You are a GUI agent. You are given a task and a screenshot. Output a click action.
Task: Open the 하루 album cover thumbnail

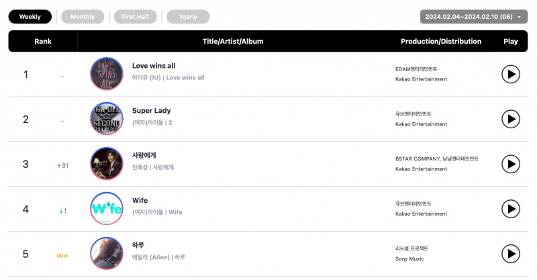pos(107,253)
